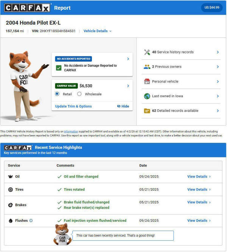Click the Brakes service icon

tap(11, 205)
